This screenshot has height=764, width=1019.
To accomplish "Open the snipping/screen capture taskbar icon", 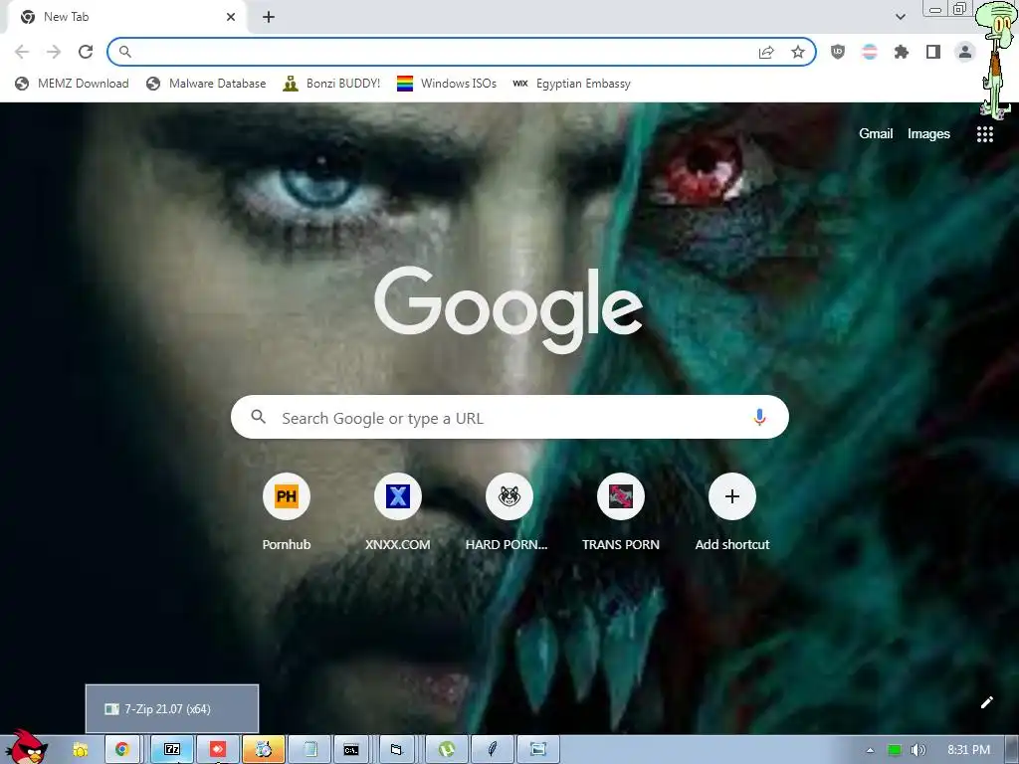I will [x=538, y=750].
